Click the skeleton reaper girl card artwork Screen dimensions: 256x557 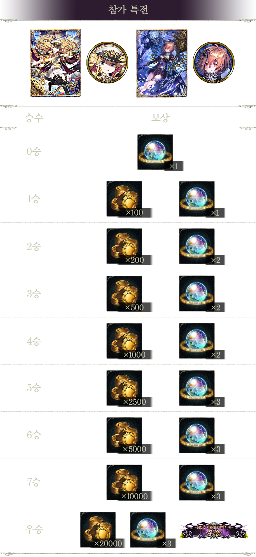(x=162, y=63)
